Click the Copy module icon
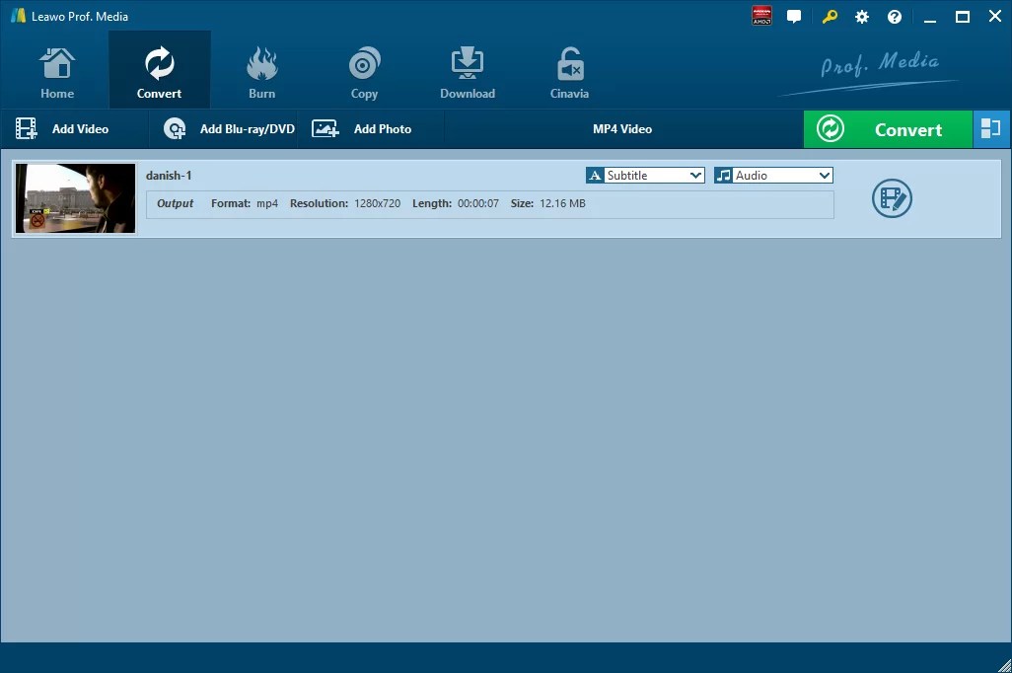The width and height of the screenshot is (1012, 673). (364, 61)
